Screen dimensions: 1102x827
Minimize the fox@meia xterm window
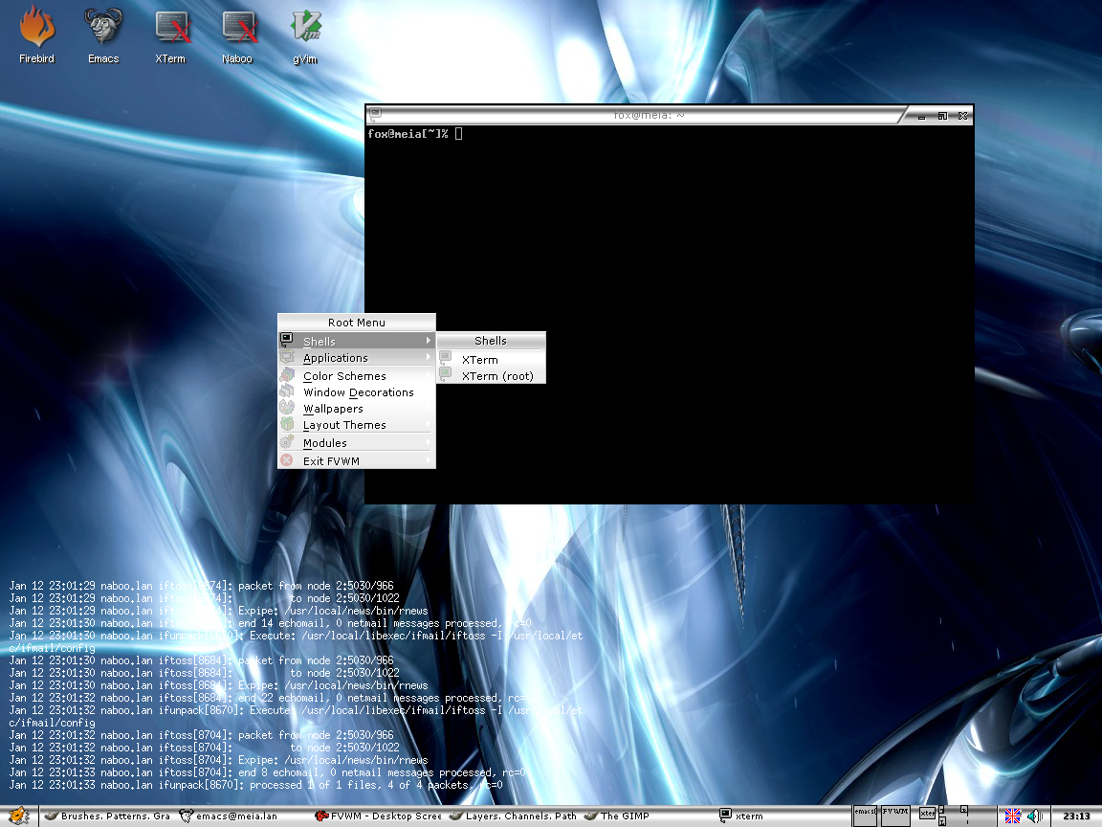click(x=921, y=116)
